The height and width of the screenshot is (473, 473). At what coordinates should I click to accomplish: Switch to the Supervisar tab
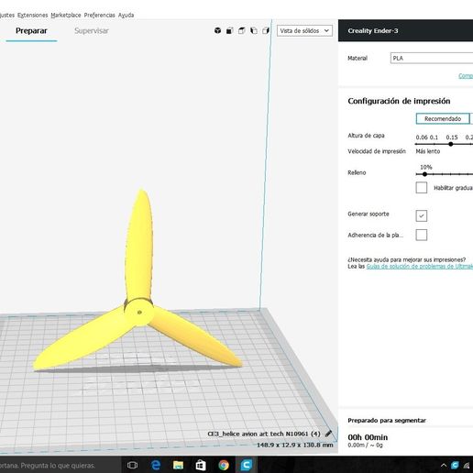point(92,31)
